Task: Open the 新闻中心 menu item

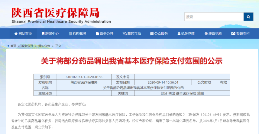Action: coord(50,34)
